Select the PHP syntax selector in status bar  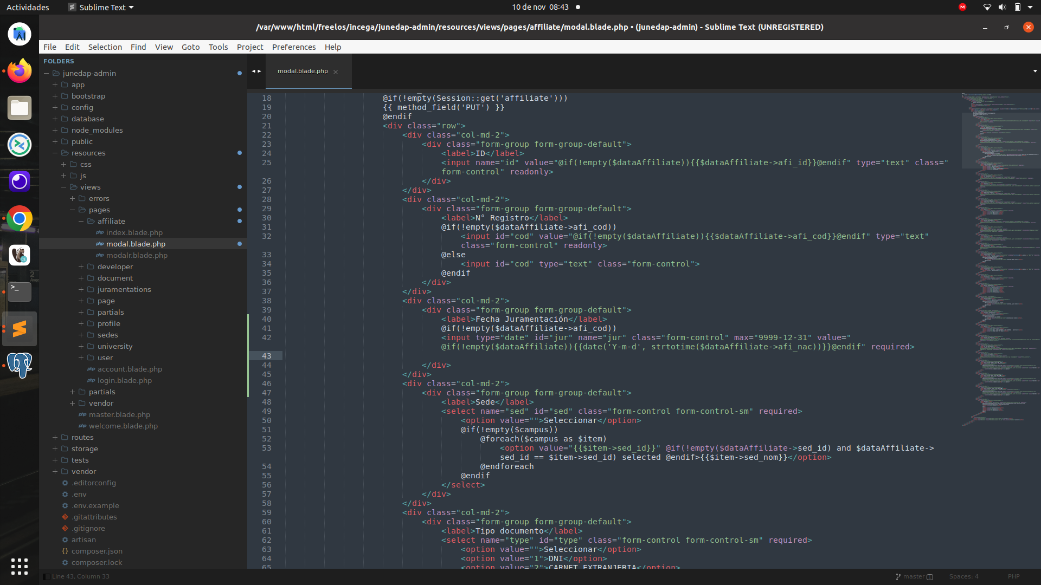tap(1013, 576)
